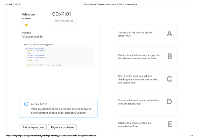The image size is (199, 140).
Task: Click the "Question 2 of 30" label
Action: point(33,37)
